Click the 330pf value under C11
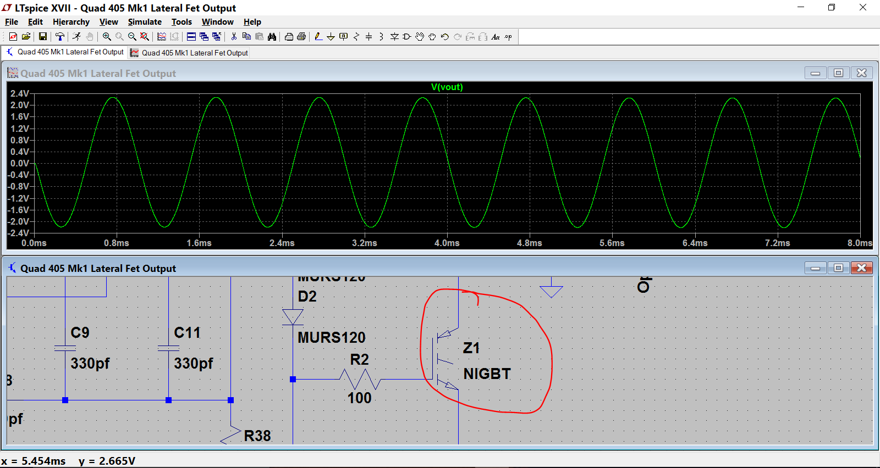Screen dimensions: 880x468 click(x=194, y=364)
